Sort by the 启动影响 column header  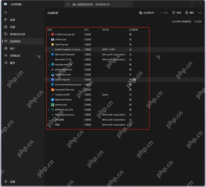tap(137, 30)
